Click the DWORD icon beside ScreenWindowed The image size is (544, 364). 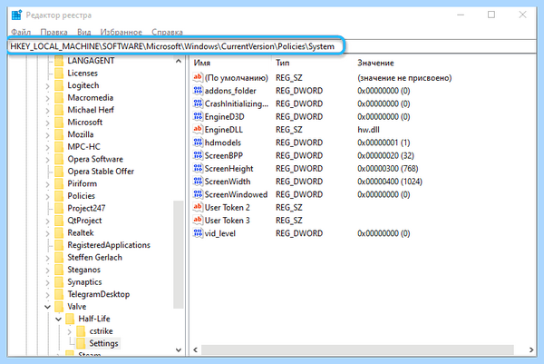pos(198,194)
